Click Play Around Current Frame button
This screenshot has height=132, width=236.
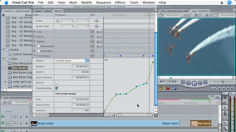[x=200, y=83]
